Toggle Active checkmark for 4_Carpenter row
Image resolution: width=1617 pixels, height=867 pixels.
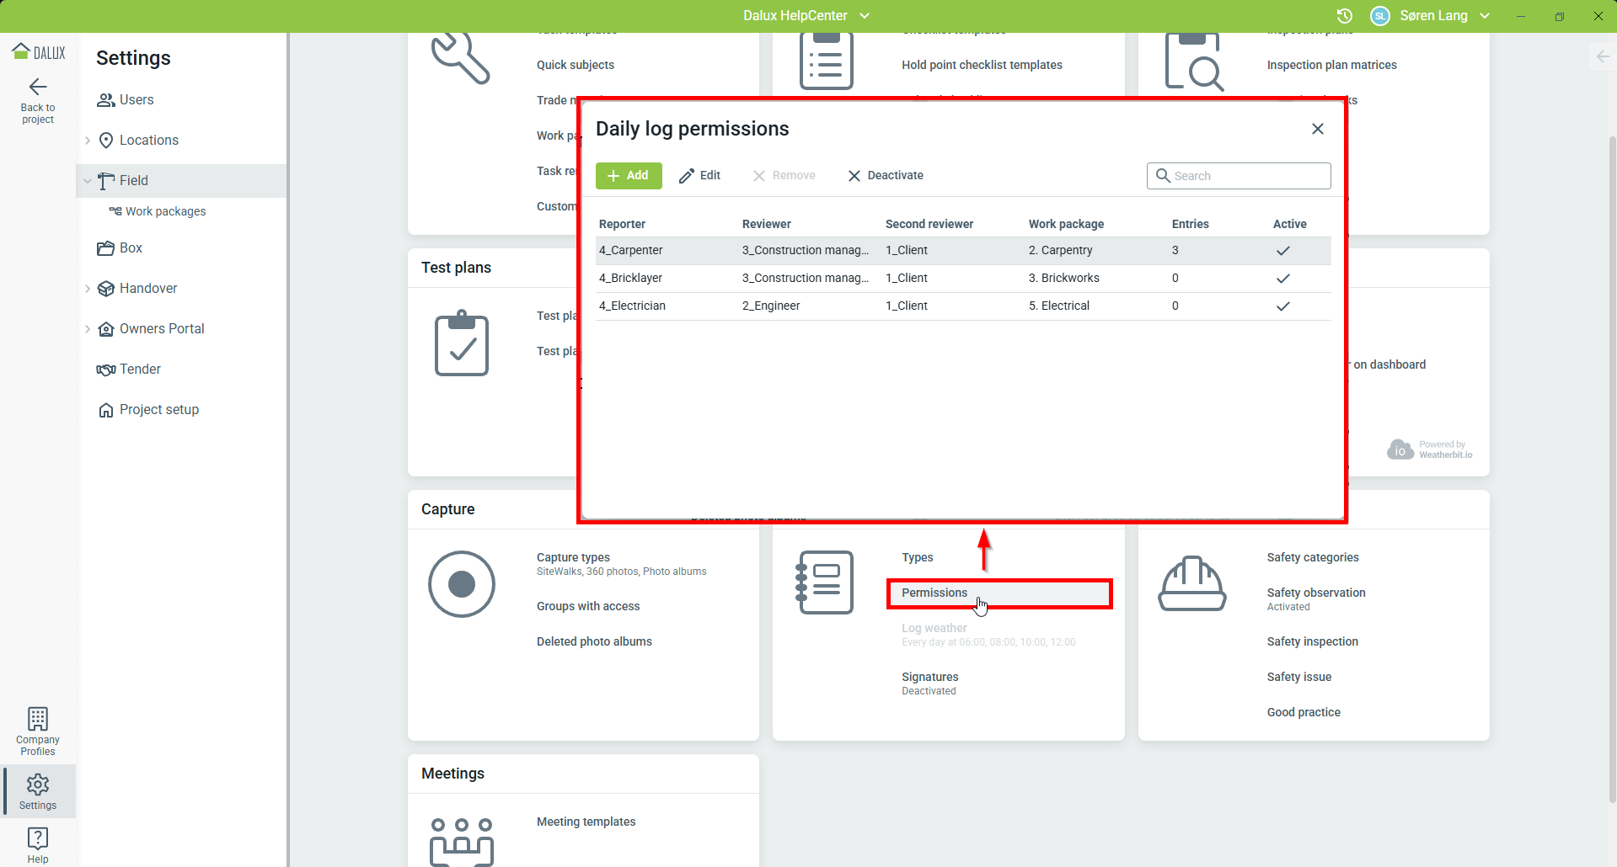tap(1282, 251)
